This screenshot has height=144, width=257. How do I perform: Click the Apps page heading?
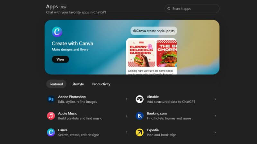tap(52, 6)
